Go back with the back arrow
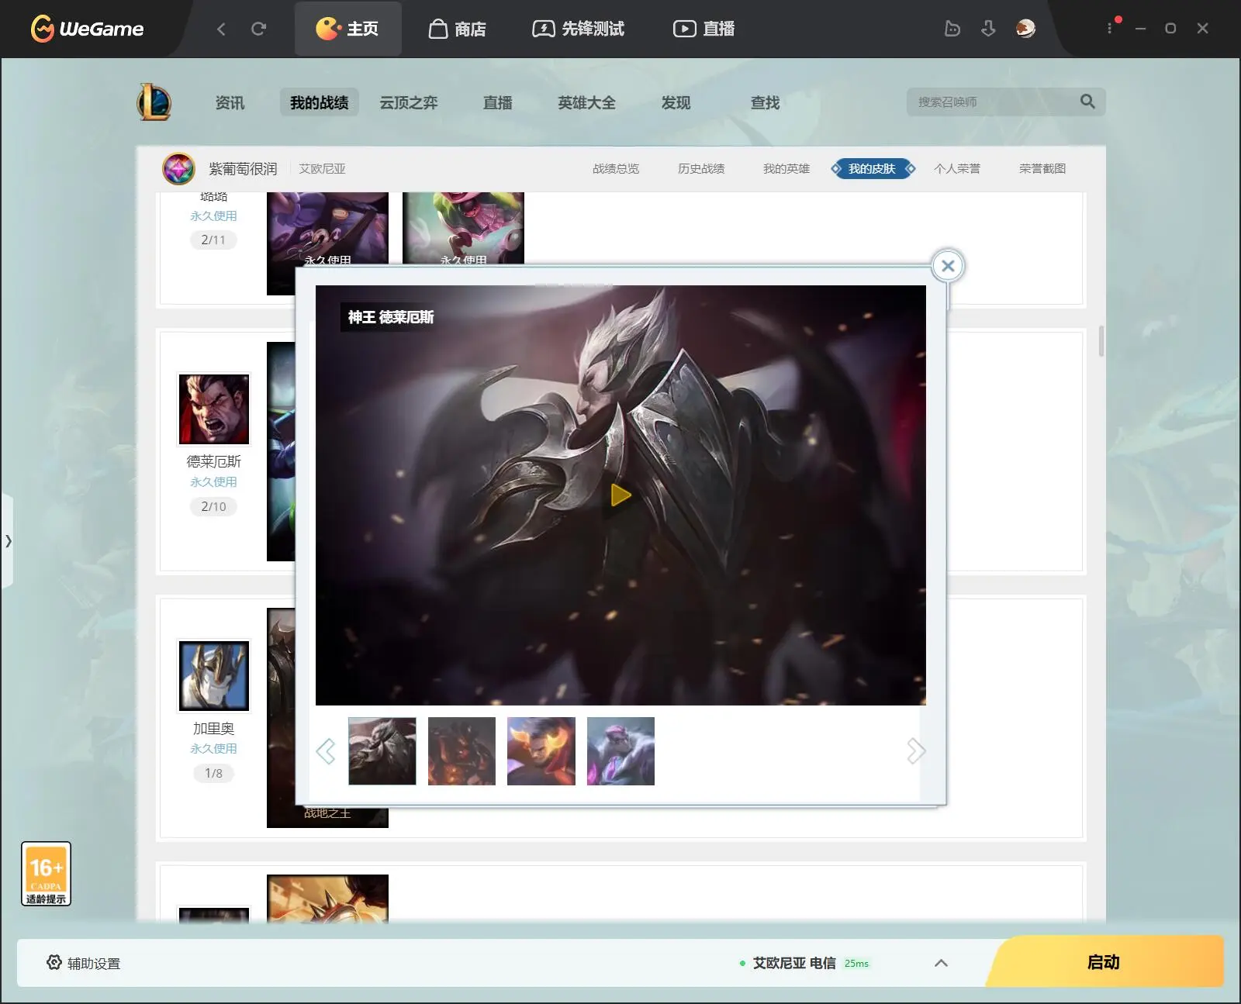Screen dimensions: 1241x1004 click(x=221, y=29)
